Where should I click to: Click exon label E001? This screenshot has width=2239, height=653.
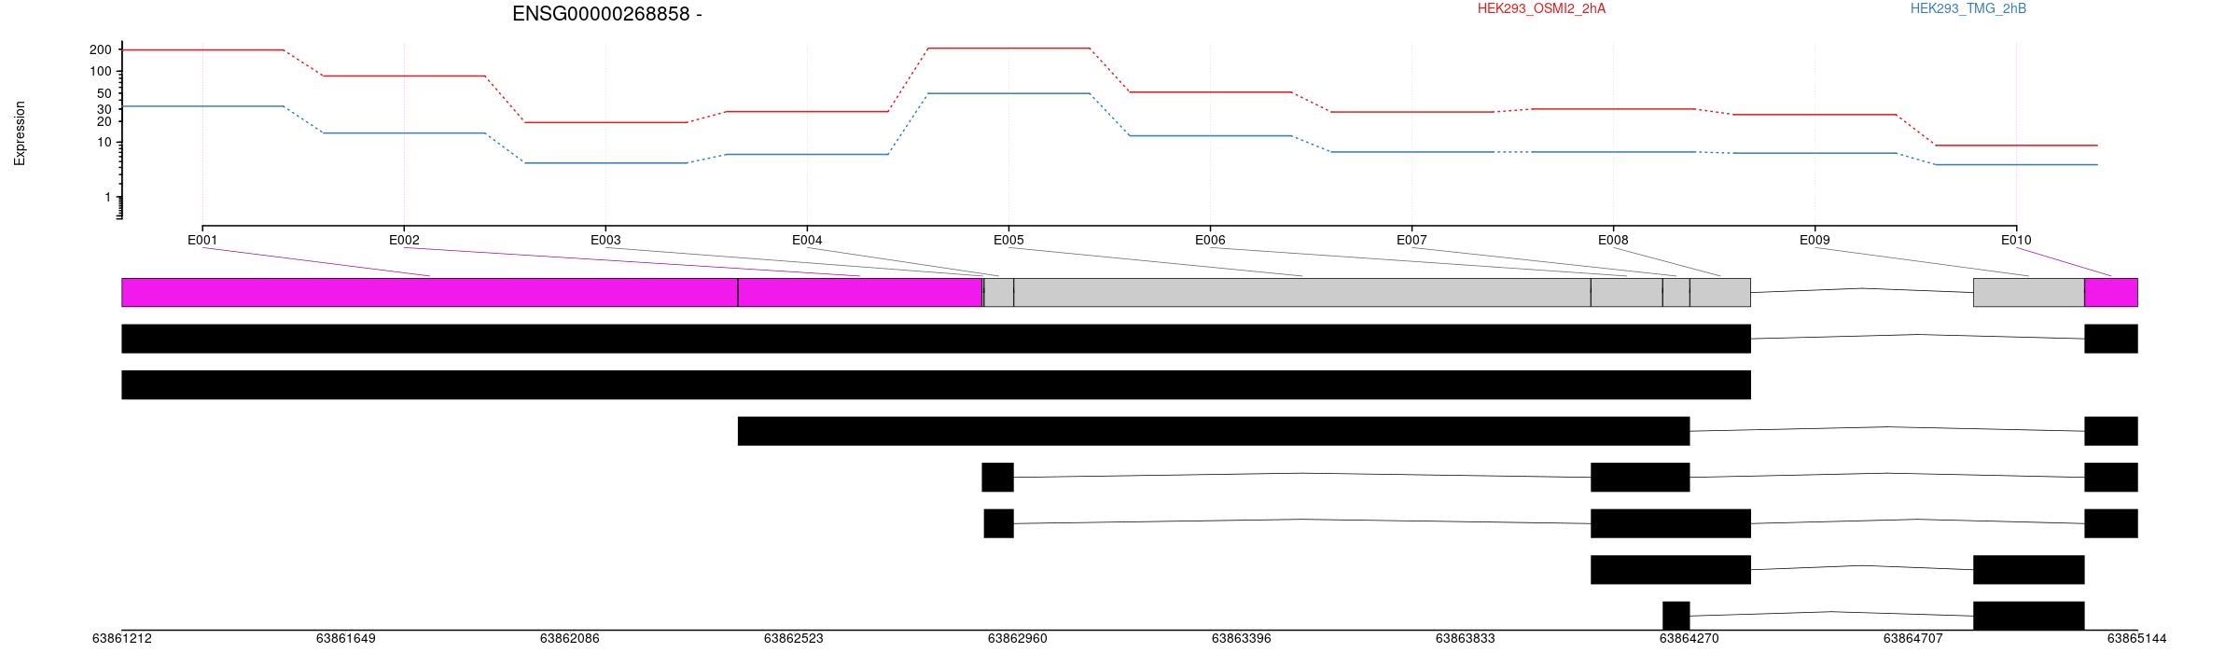click(x=202, y=240)
